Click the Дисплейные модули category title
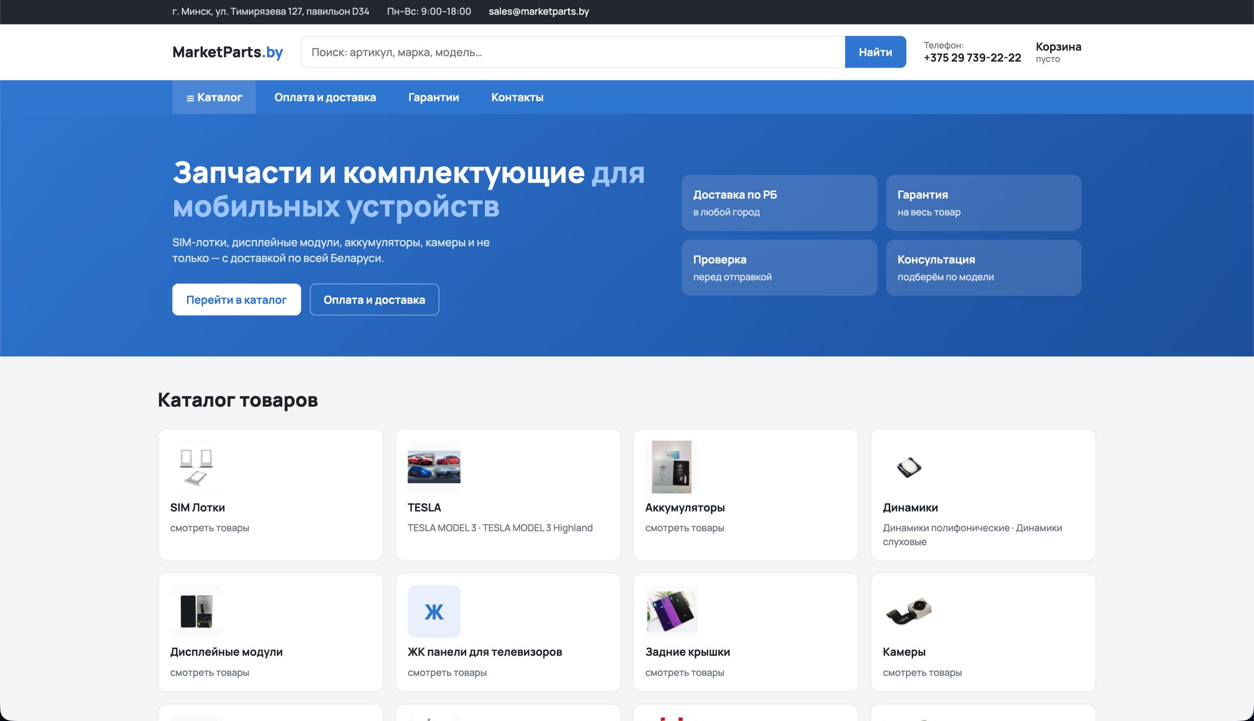Viewport: 1254px width, 721px height. 226,652
